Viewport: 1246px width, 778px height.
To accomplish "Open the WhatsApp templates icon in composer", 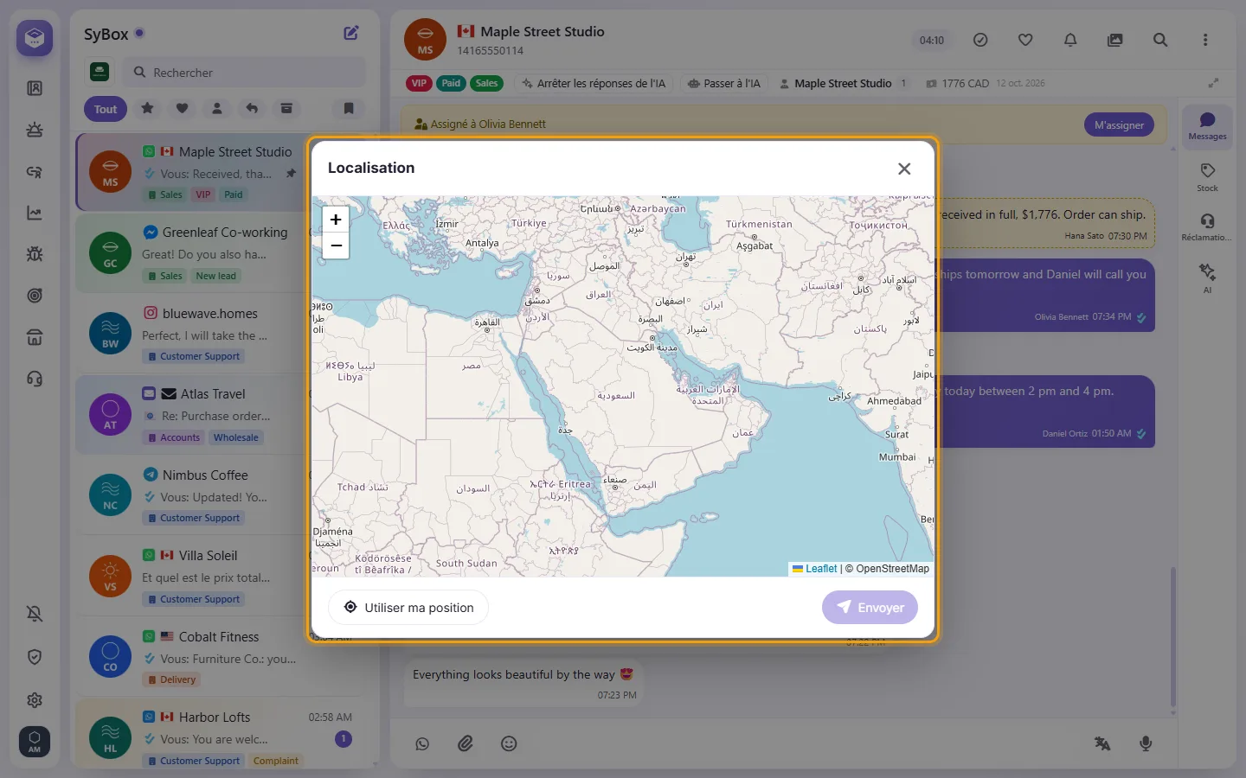I will coord(422,743).
